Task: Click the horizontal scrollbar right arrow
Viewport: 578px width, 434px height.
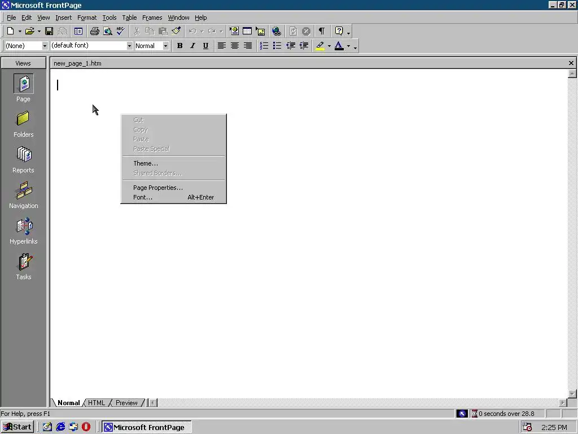Action: tap(563, 402)
